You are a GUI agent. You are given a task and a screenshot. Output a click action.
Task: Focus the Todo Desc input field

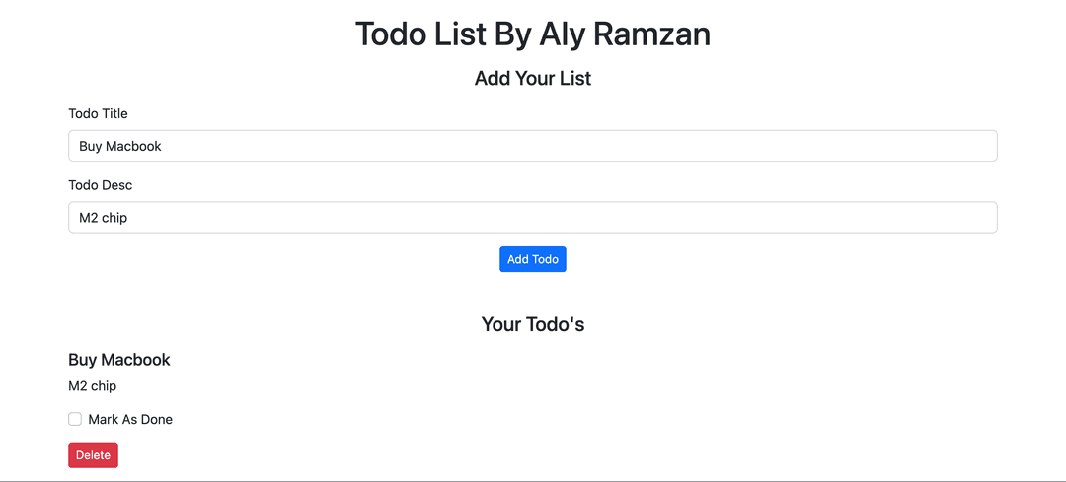pyautogui.click(x=533, y=218)
